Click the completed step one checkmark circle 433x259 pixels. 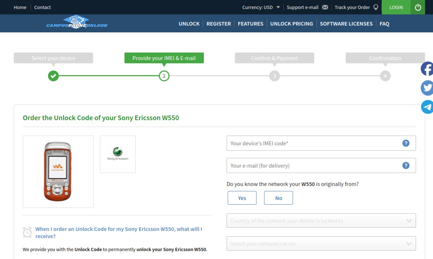[53, 76]
